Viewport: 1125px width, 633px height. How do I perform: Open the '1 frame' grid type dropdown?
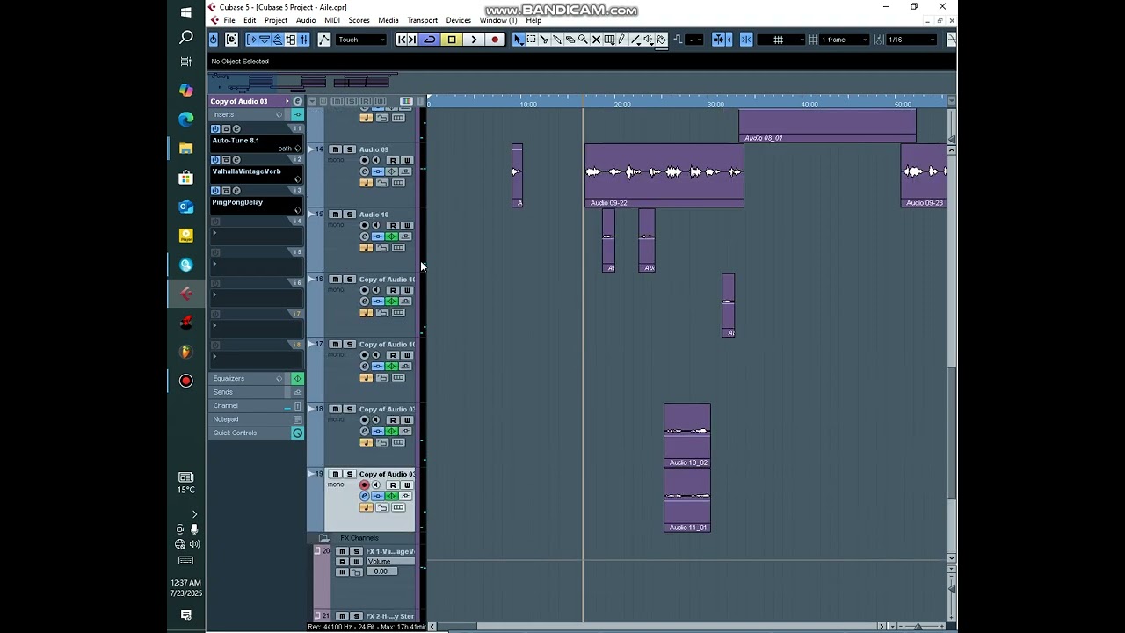846,40
